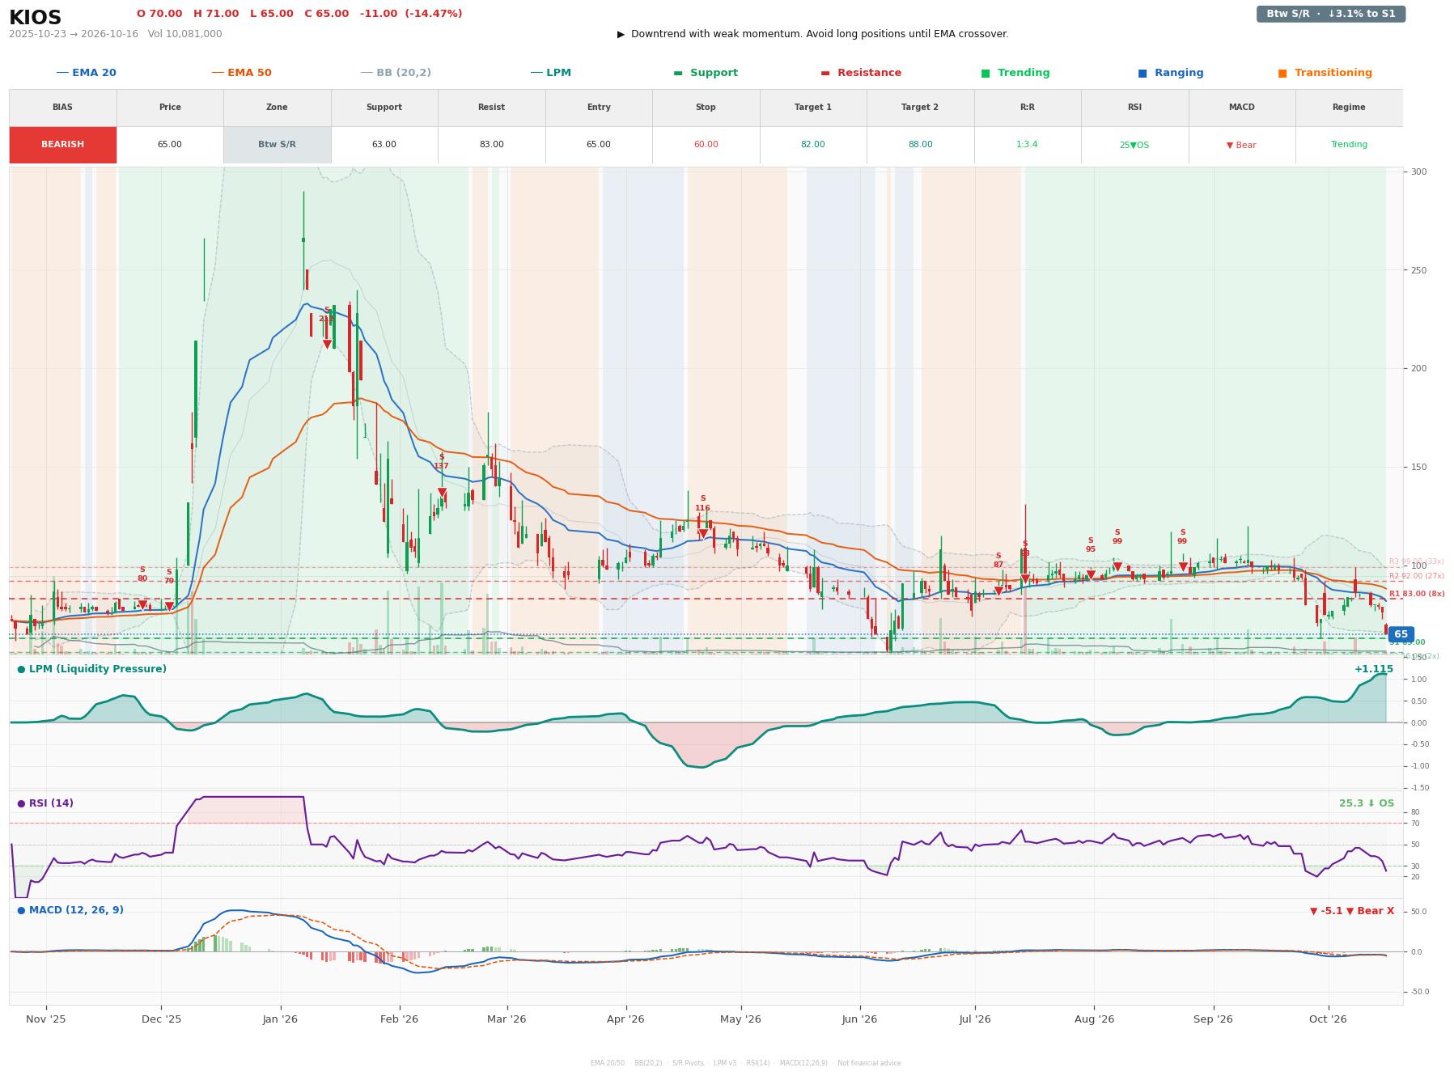Click the RSI cell reading 25 OS

[x=1134, y=145]
